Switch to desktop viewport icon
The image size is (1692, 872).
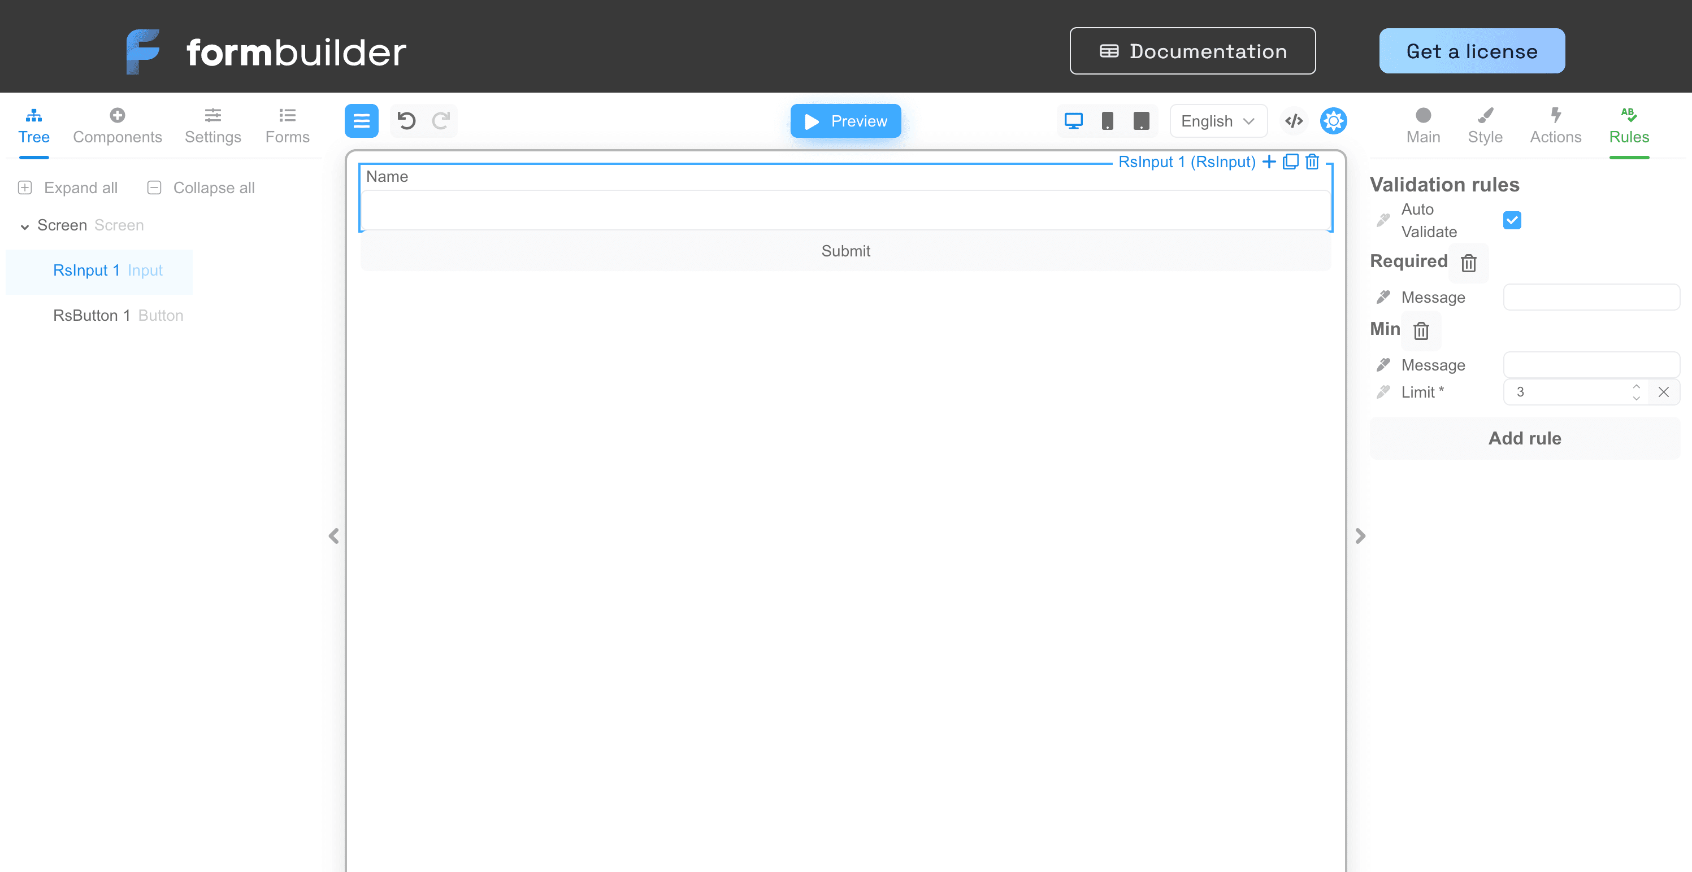click(x=1073, y=121)
